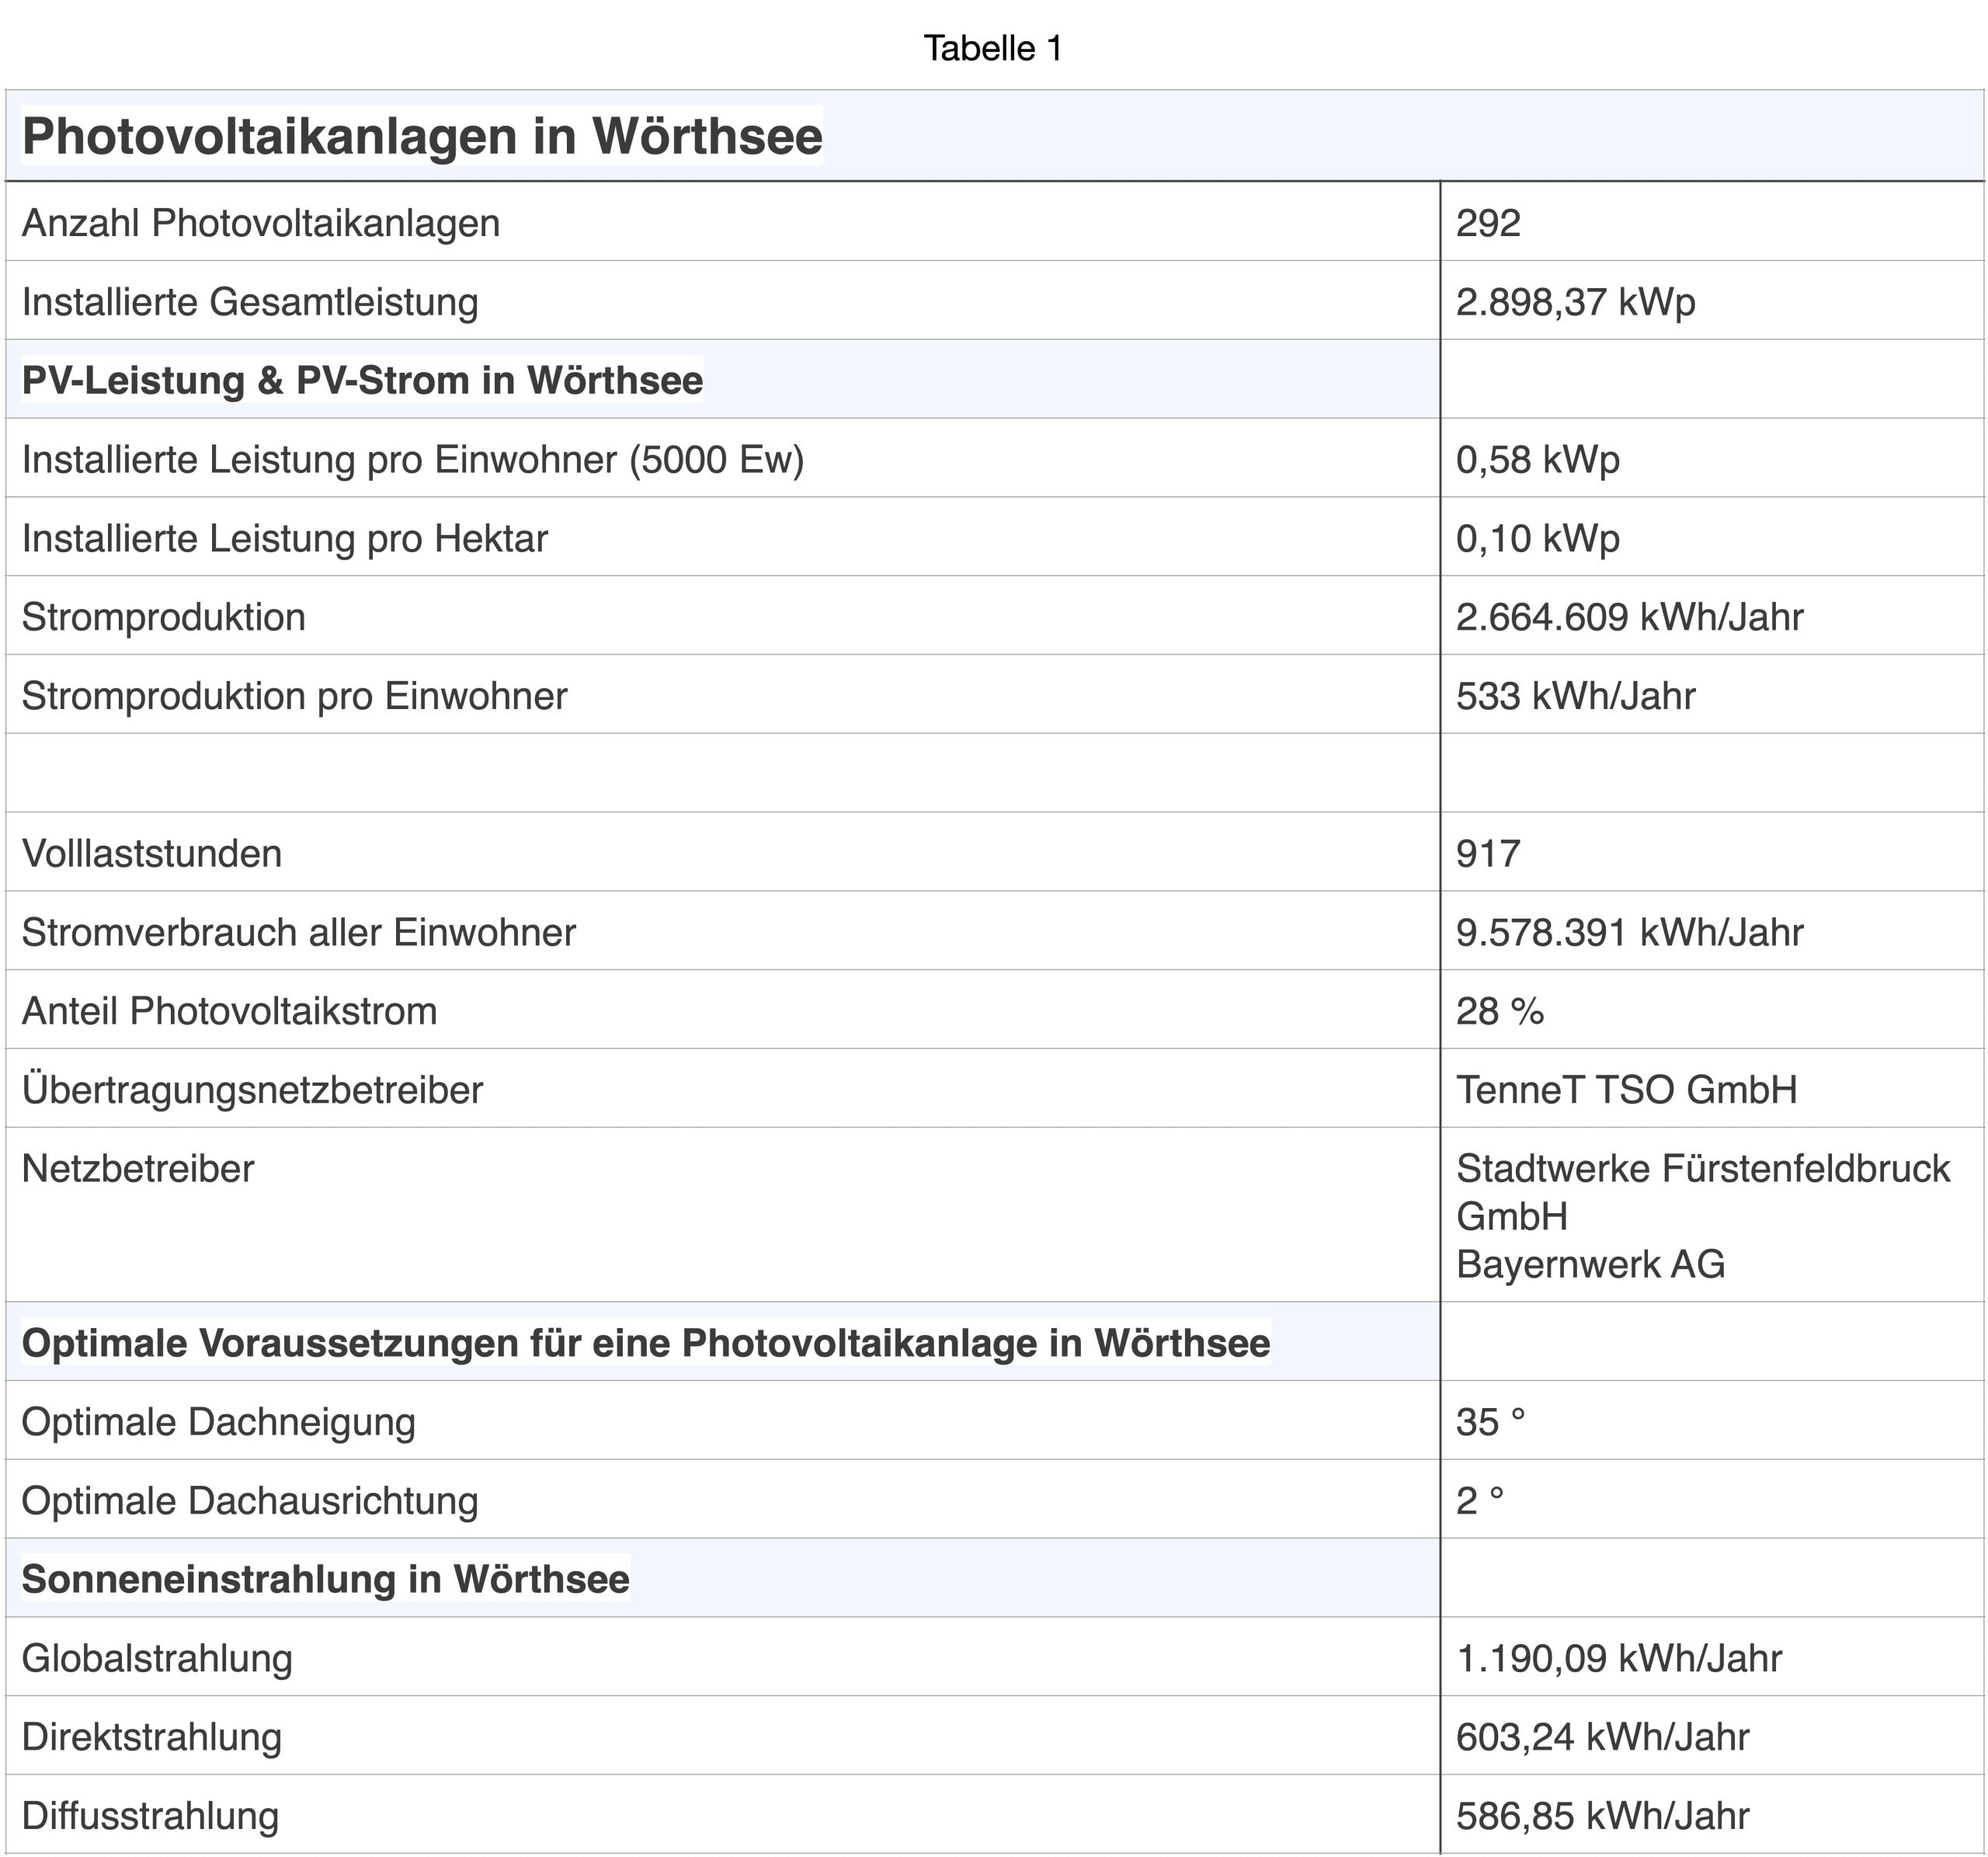
Task: Select the Globalstrahlung 1.190,09 kWh/Jahr value
Action: 1618,1658
